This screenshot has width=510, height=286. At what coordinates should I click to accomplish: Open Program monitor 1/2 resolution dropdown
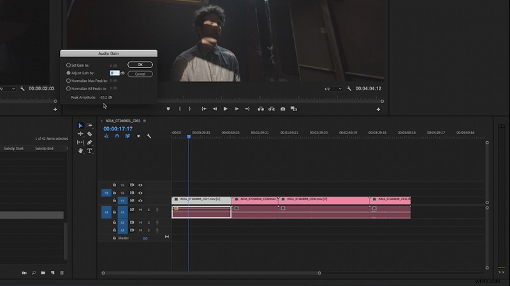coord(333,89)
